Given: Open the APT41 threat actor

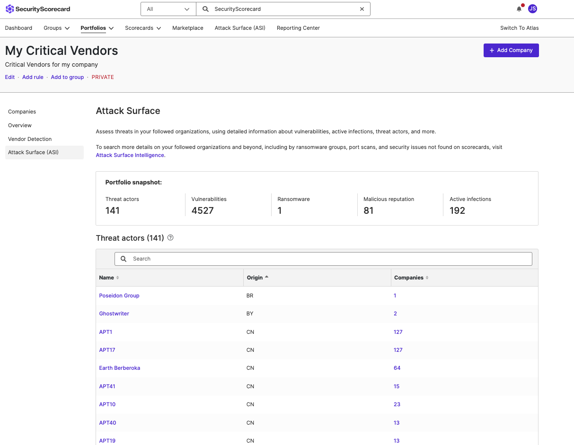Looking at the screenshot, I should 107,386.
